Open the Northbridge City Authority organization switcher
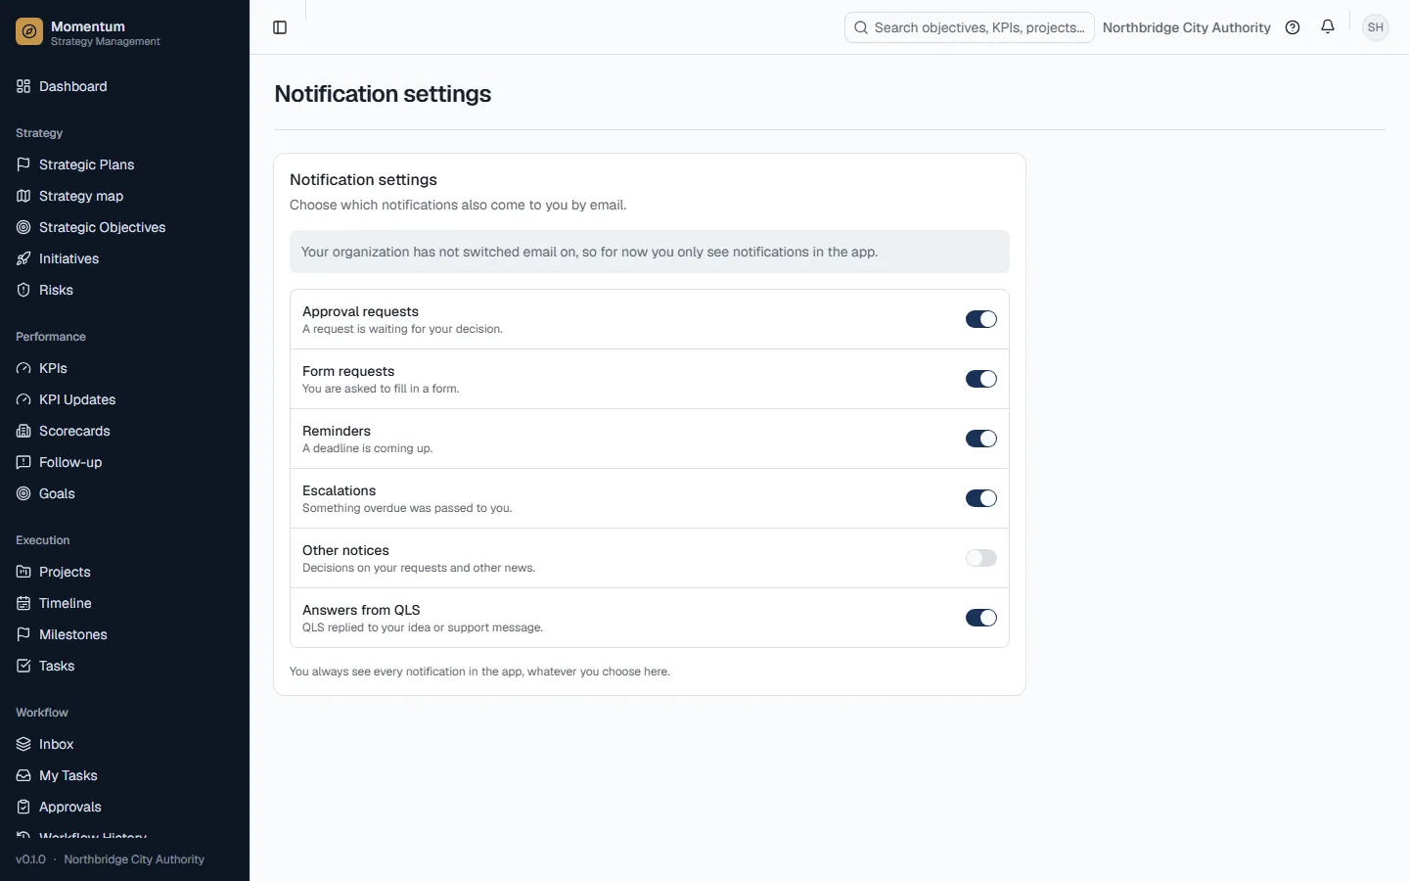 (x=1186, y=27)
